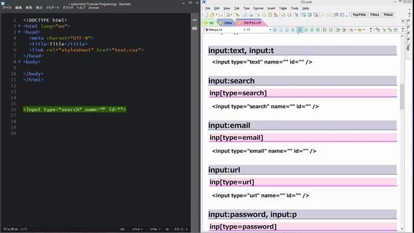Screen dimensions: 414x233
Task: Open File menu in CG.mmk
Action: (x=208, y=8)
